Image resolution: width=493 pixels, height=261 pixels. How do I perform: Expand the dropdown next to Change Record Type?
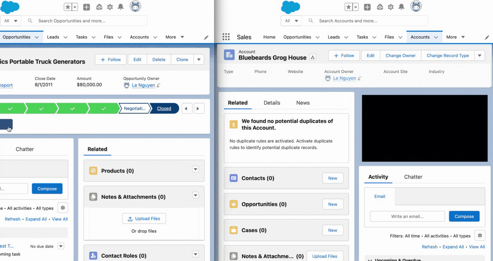479,55
